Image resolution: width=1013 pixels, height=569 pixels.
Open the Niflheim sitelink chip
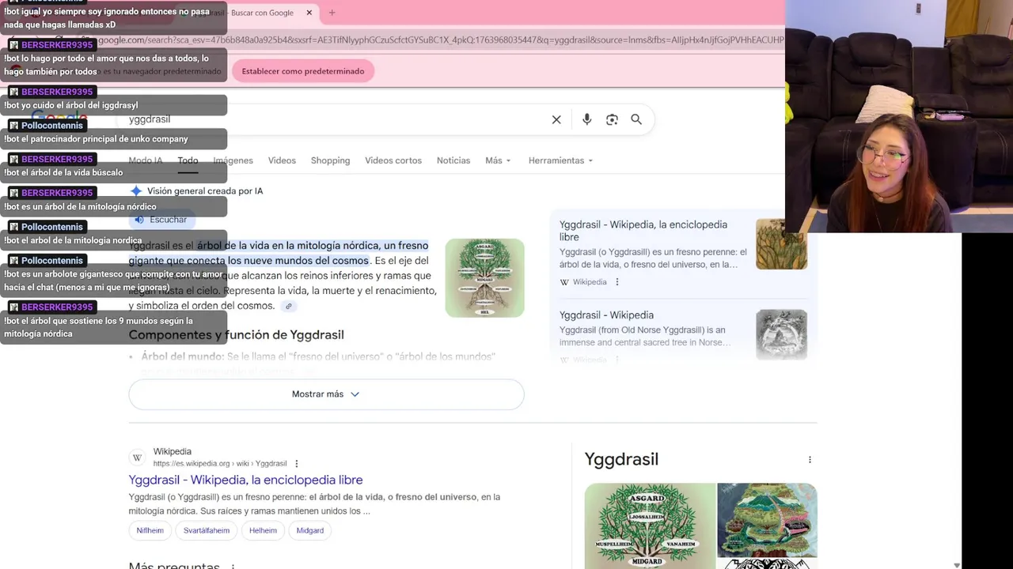click(x=150, y=530)
